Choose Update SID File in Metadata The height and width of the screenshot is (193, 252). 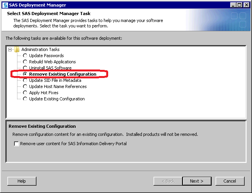point(25,80)
